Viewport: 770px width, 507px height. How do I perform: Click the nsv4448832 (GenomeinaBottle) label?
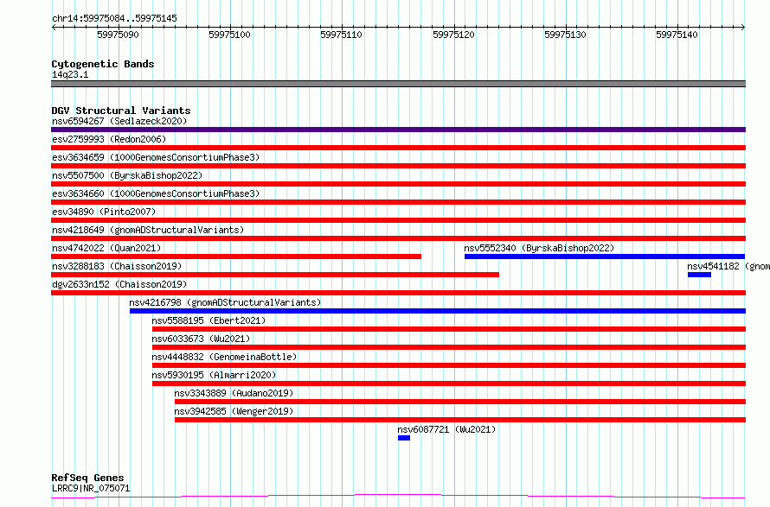[x=224, y=357]
